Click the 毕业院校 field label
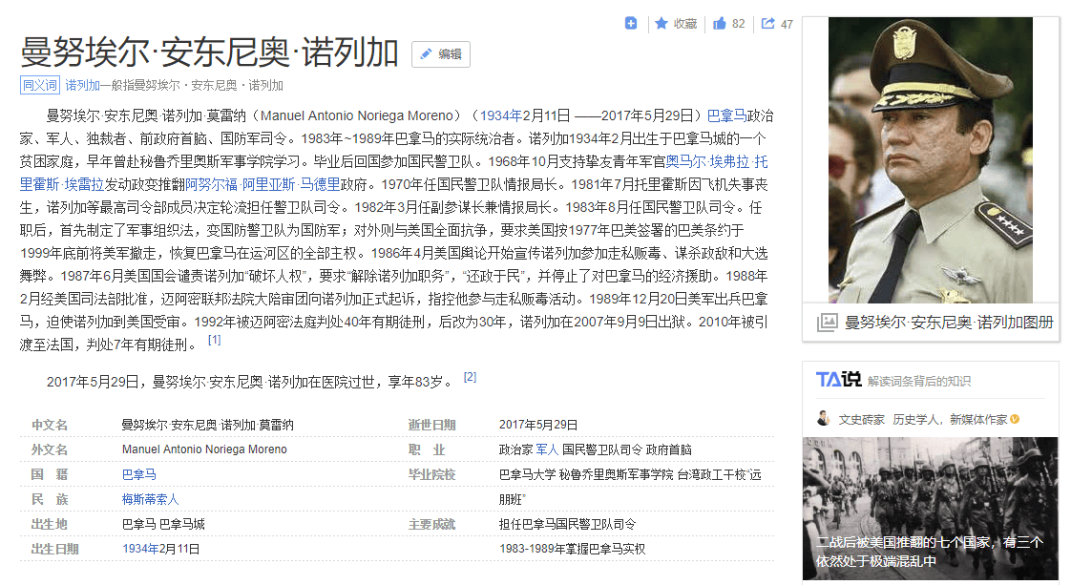Image resolution: width=1071 pixels, height=585 pixels. [431, 474]
